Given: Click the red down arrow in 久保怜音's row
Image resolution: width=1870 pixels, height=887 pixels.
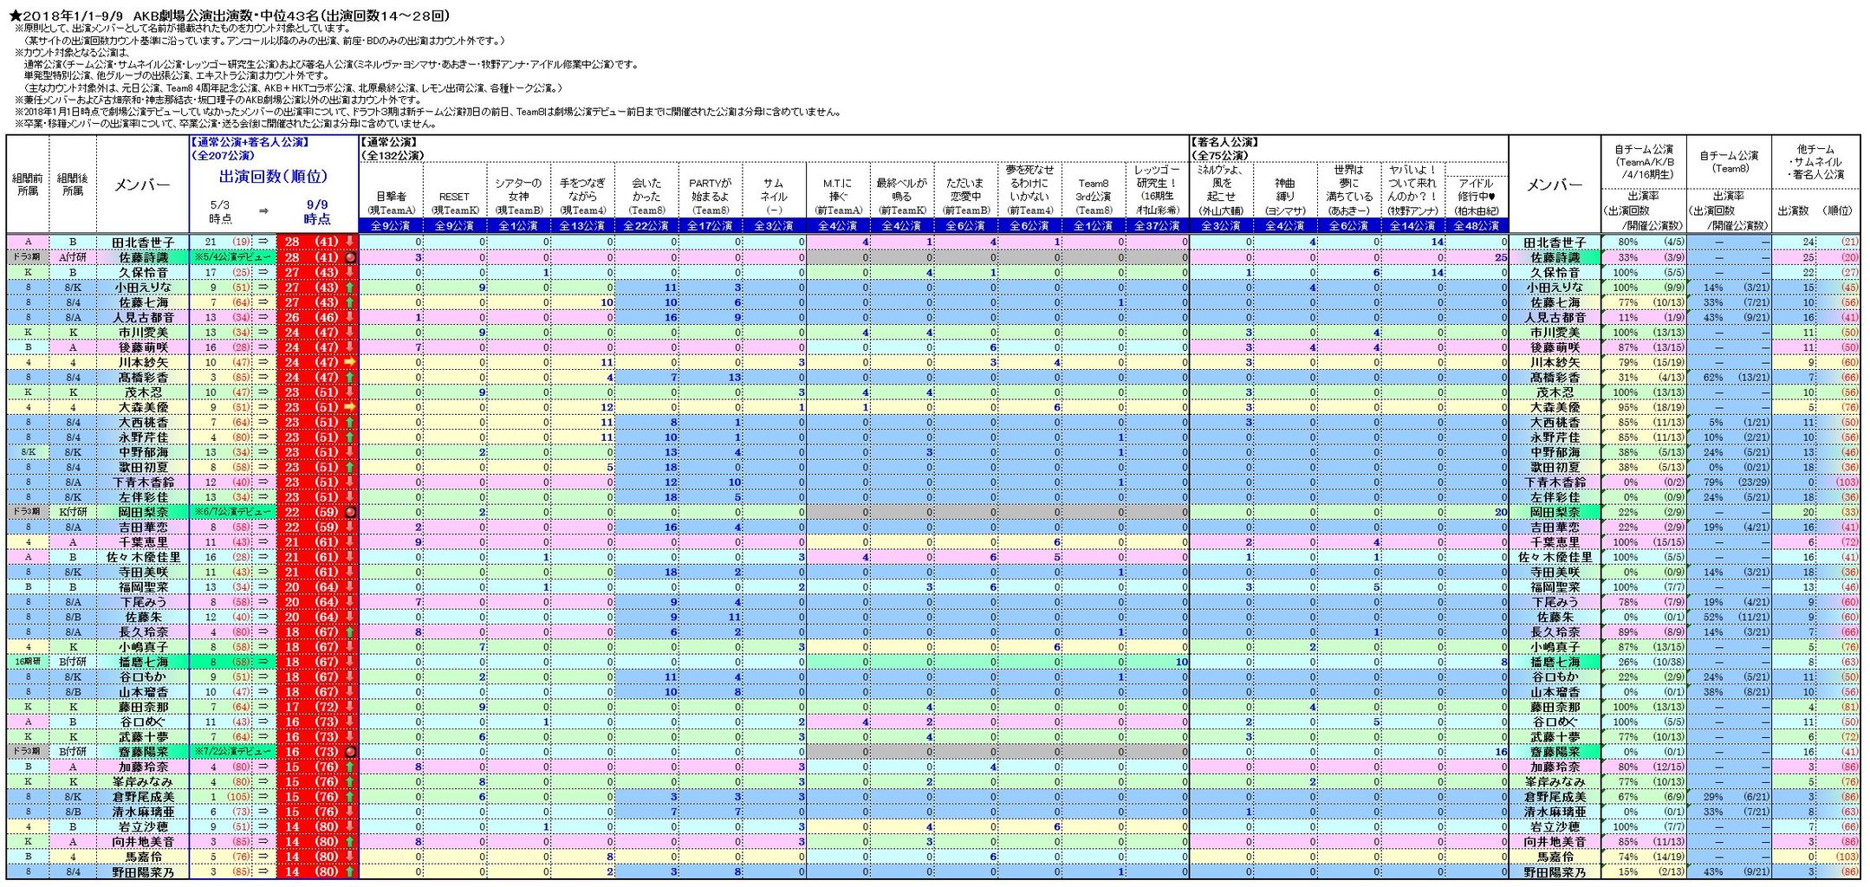Looking at the screenshot, I should 350,272.
